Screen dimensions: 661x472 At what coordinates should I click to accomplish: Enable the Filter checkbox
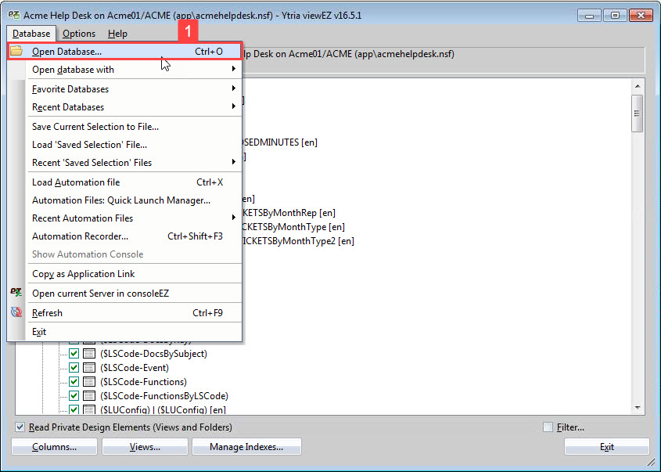pyautogui.click(x=548, y=426)
